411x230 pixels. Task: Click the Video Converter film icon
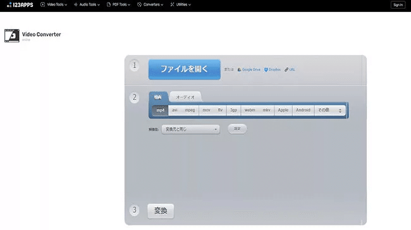12,35
